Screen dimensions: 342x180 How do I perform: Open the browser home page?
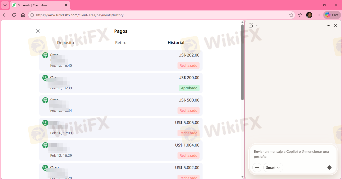[x=23, y=15]
